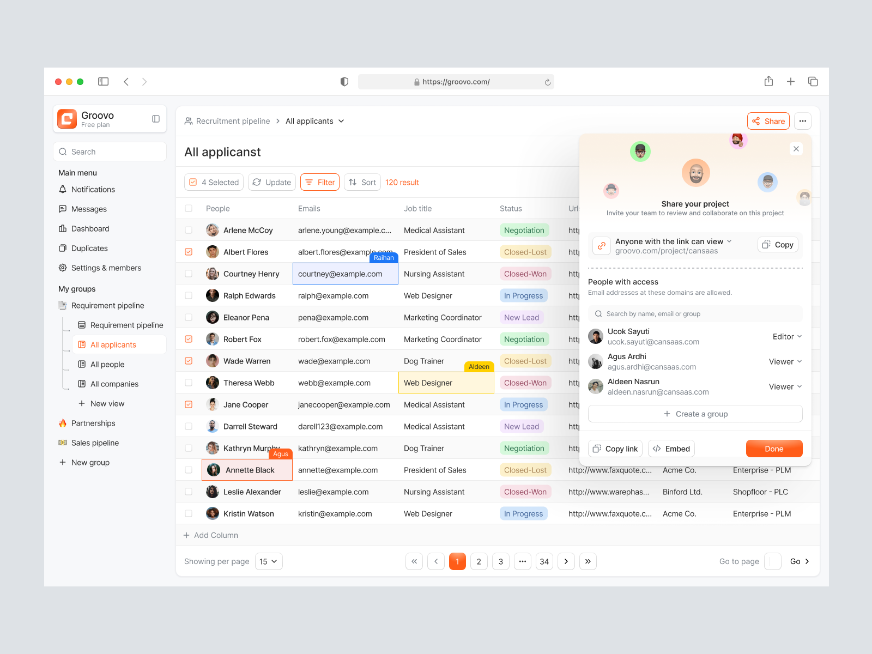This screenshot has width=872, height=654.
Task: Check Ralph Edwards' row checkbox
Action: (189, 295)
